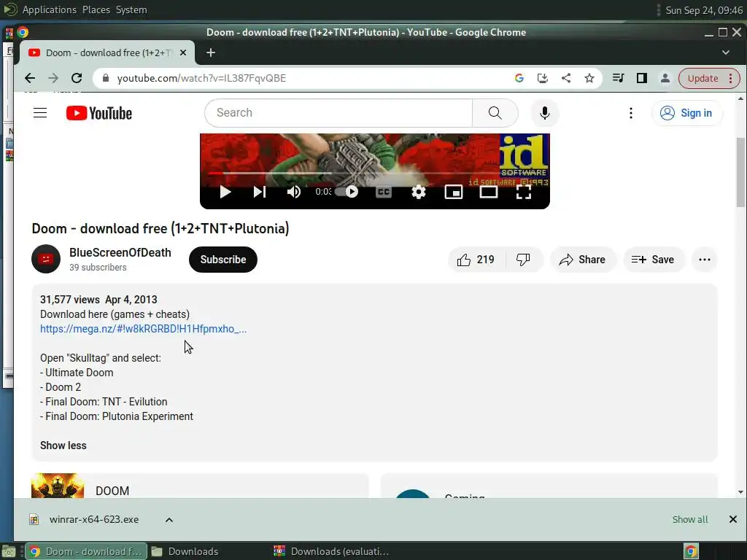Switch to miniplayer mode
747x560 pixels.
[454, 192]
